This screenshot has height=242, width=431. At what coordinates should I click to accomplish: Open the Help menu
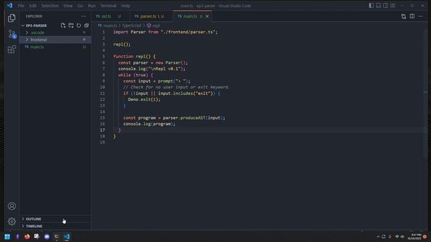pos(126,5)
